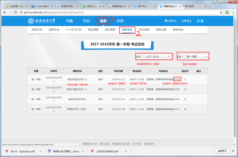Viewport: 238px width, 157px height.
Task: Open Chrome three-dot menu
Action: [x=233, y=12]
